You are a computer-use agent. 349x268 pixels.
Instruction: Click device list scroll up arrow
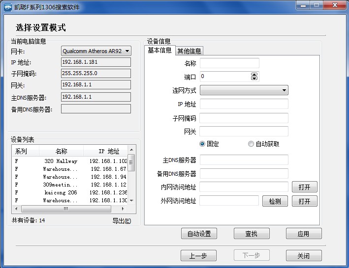point(131,150)
